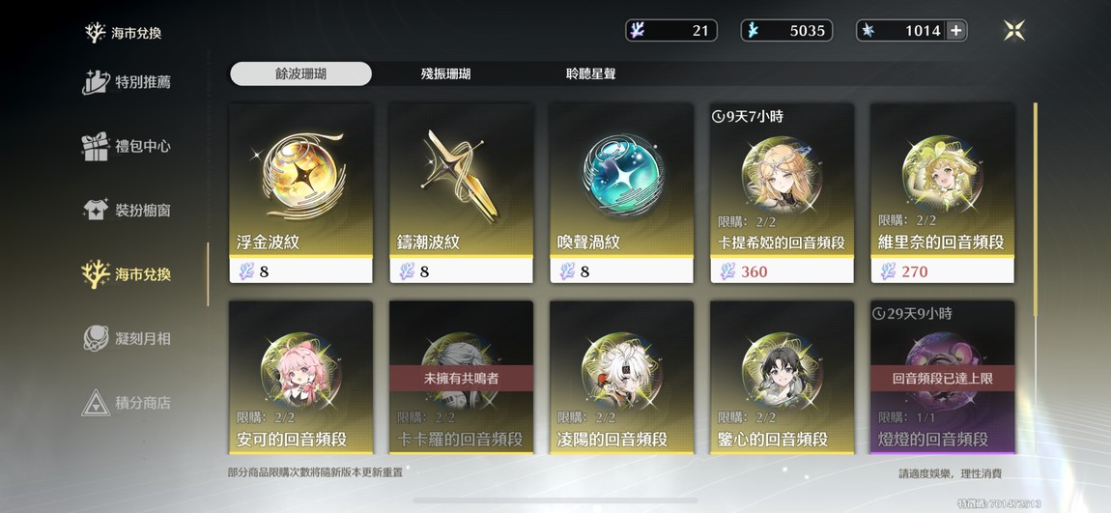Choose 鑒心的回音頻段 item

click(x=783, y=377)
